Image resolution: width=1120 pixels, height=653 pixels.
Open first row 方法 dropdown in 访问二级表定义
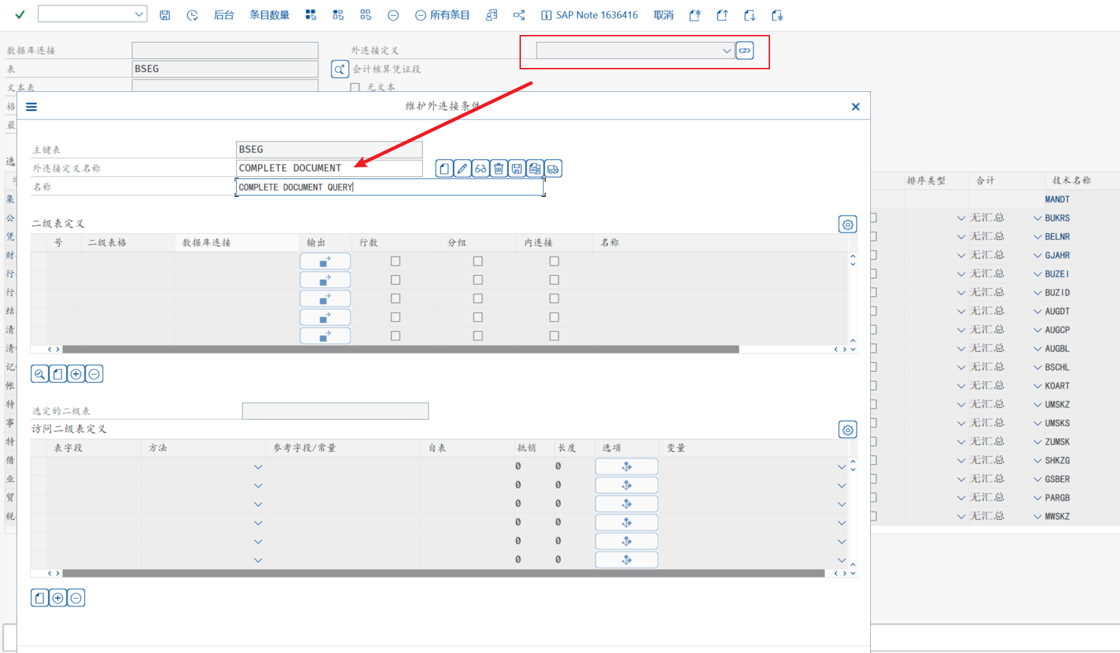(x=258, y=467)
